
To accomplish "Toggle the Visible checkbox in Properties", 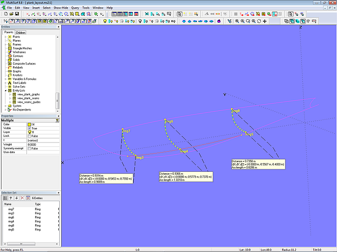I will pyautogui.click(x=29, y=128).
